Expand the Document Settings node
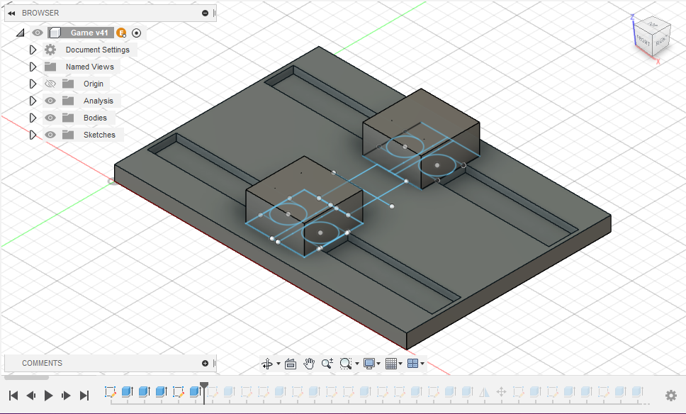The width and height of the screenshot is (686, 414). [33, 50]
